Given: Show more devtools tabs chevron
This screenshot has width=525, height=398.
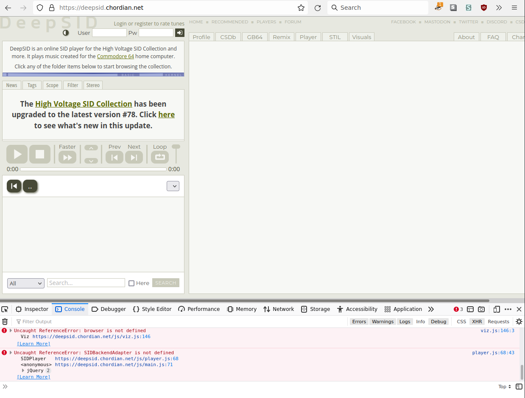Looking at the screenshot, I should 431,309.
